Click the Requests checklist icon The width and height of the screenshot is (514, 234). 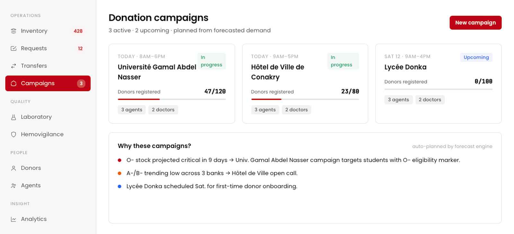tap(13, 48)
